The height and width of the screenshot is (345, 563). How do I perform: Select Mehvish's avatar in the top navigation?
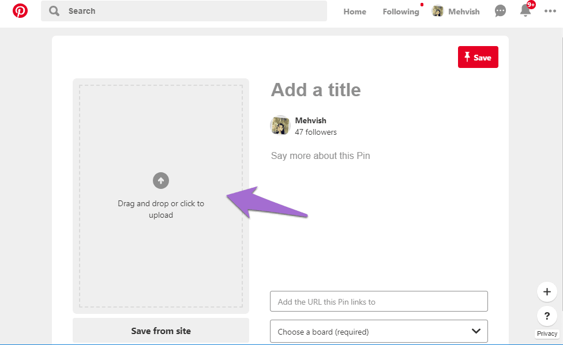tap(438, 11)
